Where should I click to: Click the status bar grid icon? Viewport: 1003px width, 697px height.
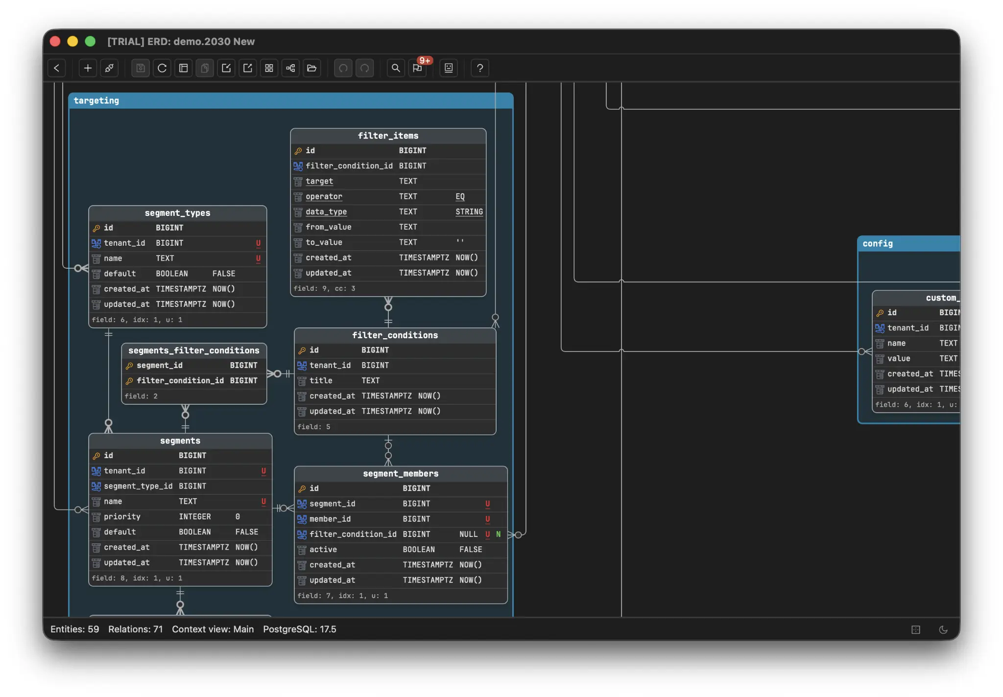(x=916, y=629)
